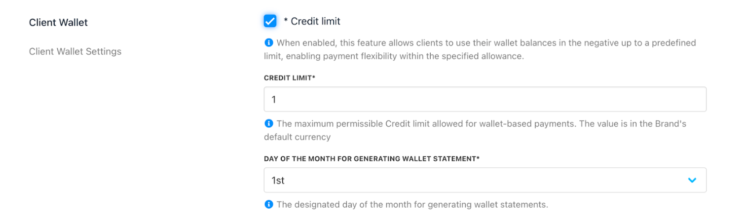Open the day of month dropdown
Screen dimensions: 746x220
click(x=485, y=180)
